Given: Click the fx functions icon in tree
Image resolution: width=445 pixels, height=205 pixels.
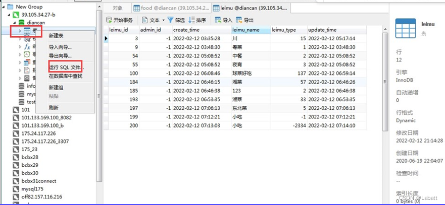Looking at the screenshot, I should (x=27, y=46).
